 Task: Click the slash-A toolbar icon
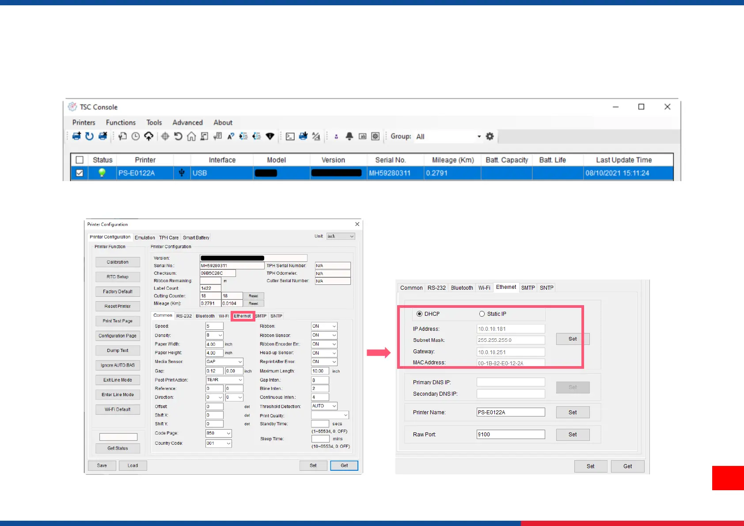(316, 136)
